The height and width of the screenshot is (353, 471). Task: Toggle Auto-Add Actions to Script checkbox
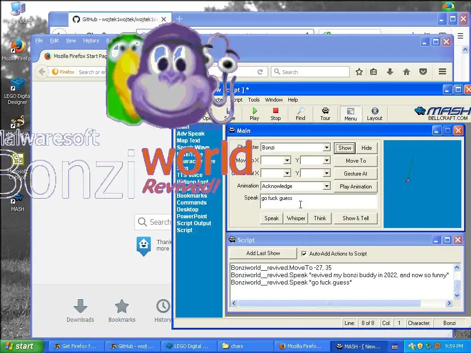pos(304,254)
